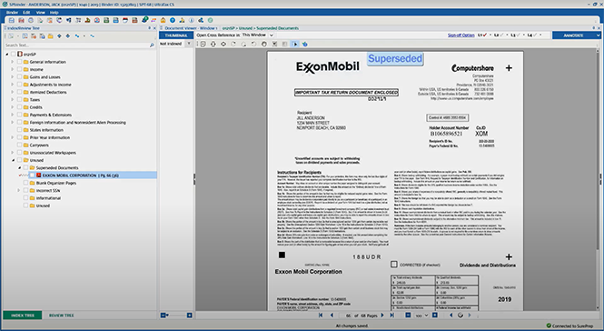Switch to the INDEX TREE tab
Viewport: 604px width, 331px height.
[x=23, y=316]
